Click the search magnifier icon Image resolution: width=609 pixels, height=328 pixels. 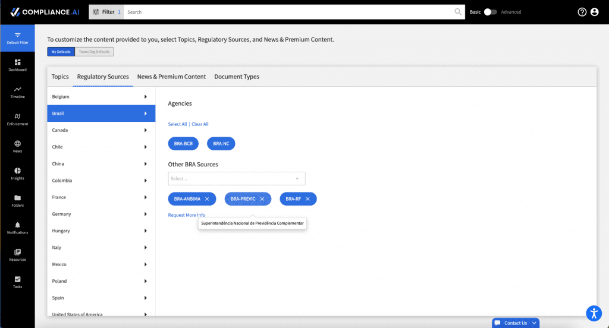458,12
